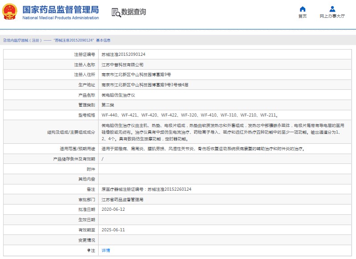Image resolution: width=356 pixels, height=259 pixels.
Task: Click the 备注 row label
Action: tap(91, 189)
